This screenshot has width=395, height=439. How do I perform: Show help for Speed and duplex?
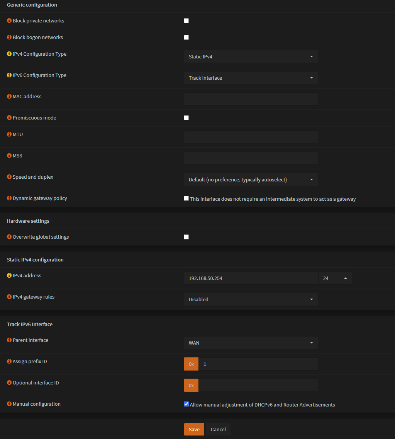(x=9, y=177)
